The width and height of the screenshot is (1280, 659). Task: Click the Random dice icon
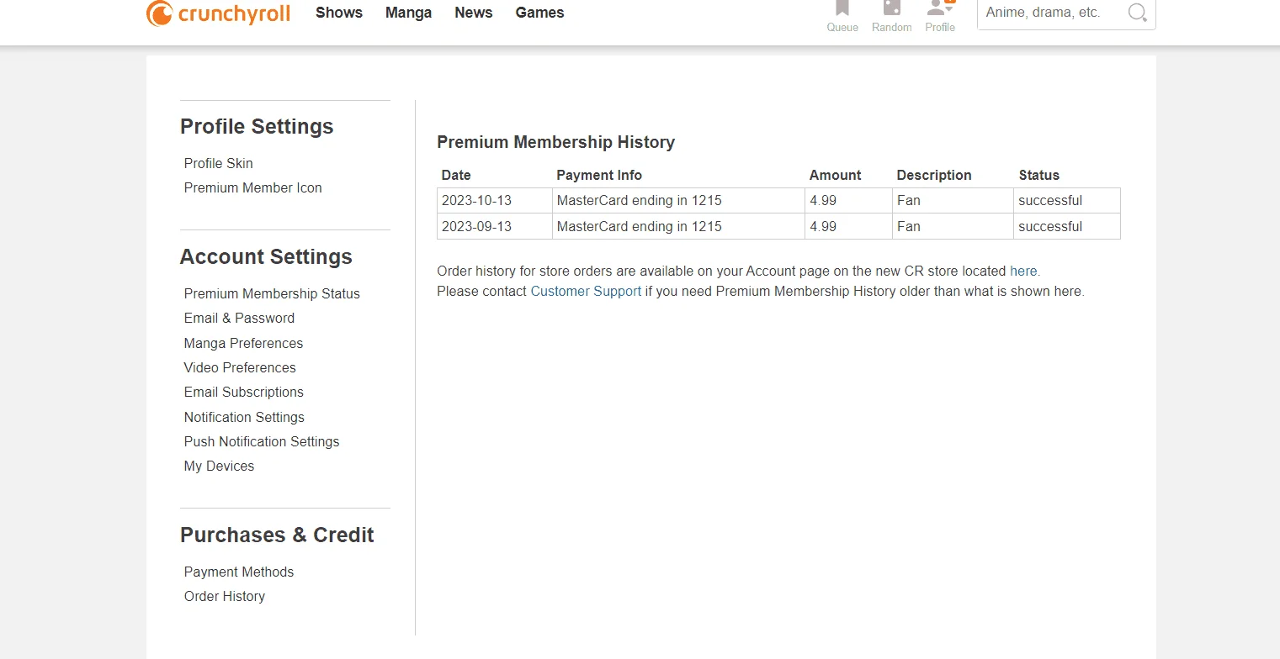pos(891,8)
